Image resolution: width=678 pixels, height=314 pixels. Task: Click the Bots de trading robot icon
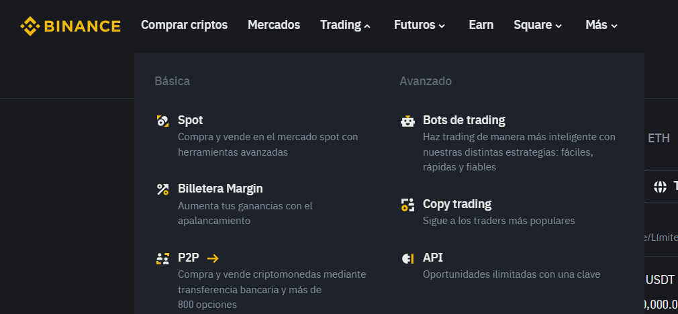click(407, 121)
